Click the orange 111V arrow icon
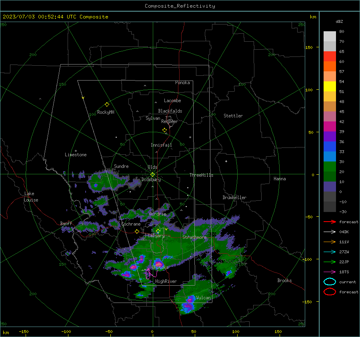Viewport: 360px width, 337px height. click(x=330, y=242)
